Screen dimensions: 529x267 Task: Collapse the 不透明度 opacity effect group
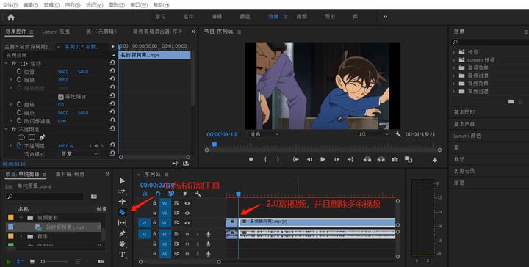(6, 129)
